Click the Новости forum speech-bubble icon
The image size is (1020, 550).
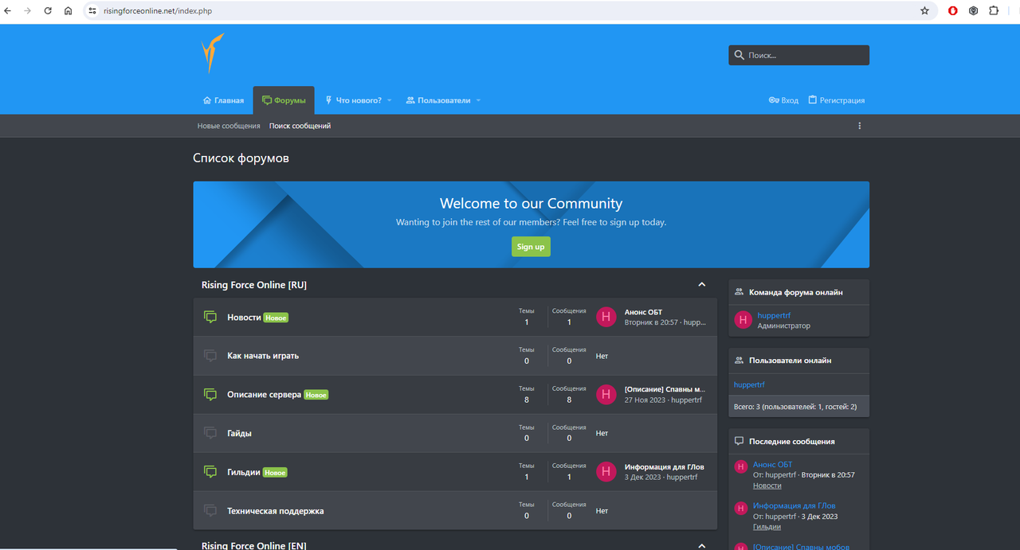coord(210,317)
